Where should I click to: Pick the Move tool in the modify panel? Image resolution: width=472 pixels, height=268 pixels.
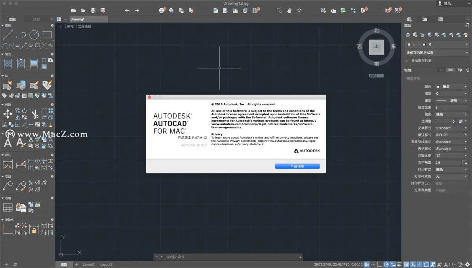click(x=8, y=114)
